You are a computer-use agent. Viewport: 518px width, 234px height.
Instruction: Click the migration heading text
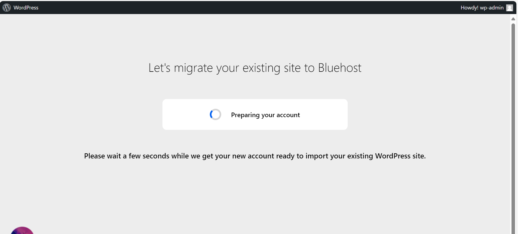coord(255,68)
